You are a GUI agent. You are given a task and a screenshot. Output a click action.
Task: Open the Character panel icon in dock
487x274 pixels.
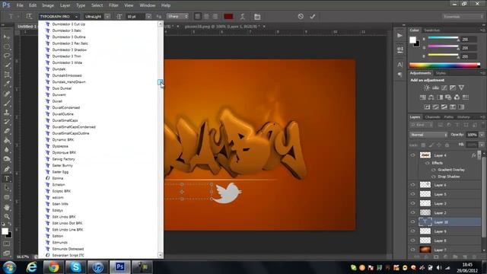click(399, 65)
